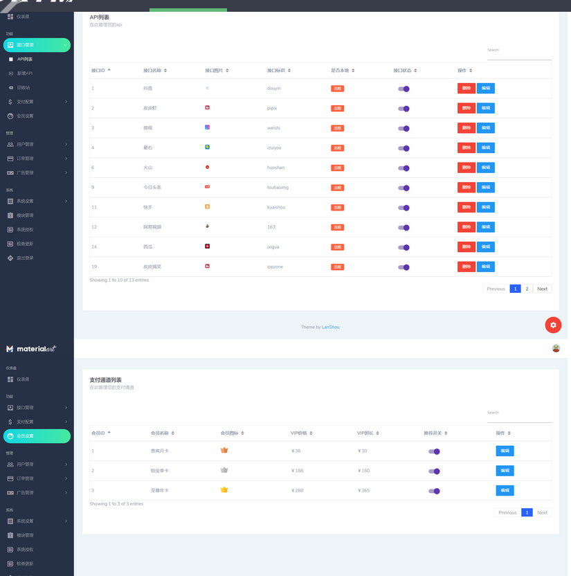Click the user avatar in the header
The image size is (571, 576).
(x=556, y=348)
